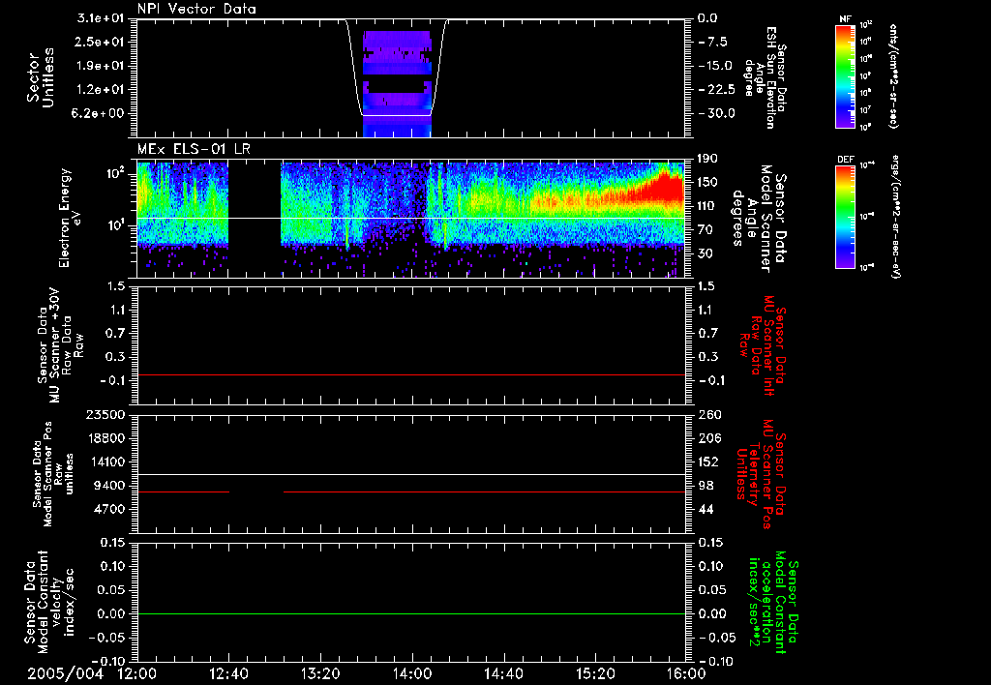Click the '15:20' time axis label
Screen dimensions: 991x685
pos(595,673)
